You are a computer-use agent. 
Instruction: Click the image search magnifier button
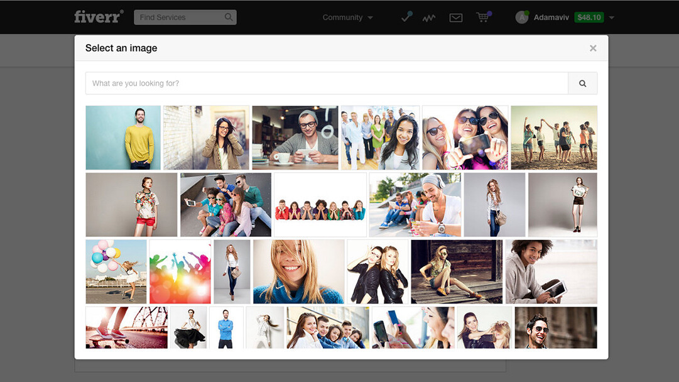pos(582,84)
